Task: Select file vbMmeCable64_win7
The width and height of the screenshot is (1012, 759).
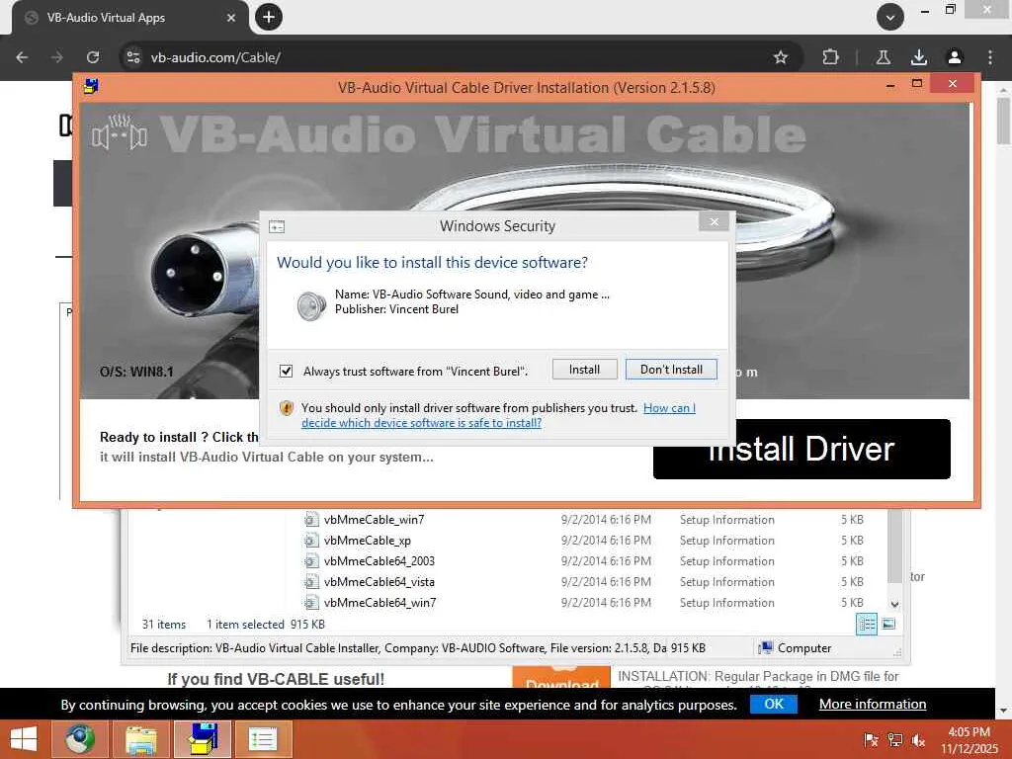Action: [379, 602]
